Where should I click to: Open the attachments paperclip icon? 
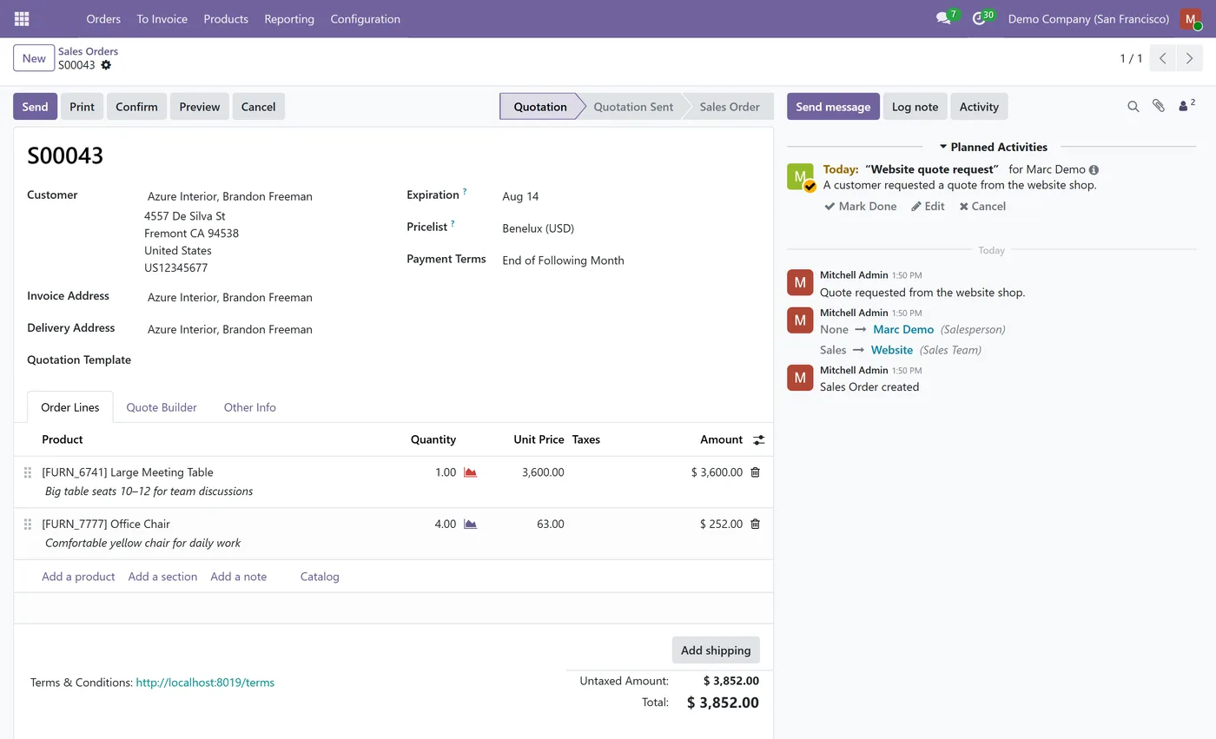tap(1159, 106)
